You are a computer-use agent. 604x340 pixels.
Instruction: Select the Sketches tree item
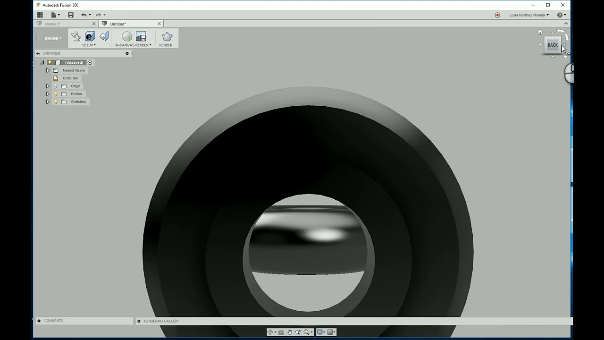point(78,102)
